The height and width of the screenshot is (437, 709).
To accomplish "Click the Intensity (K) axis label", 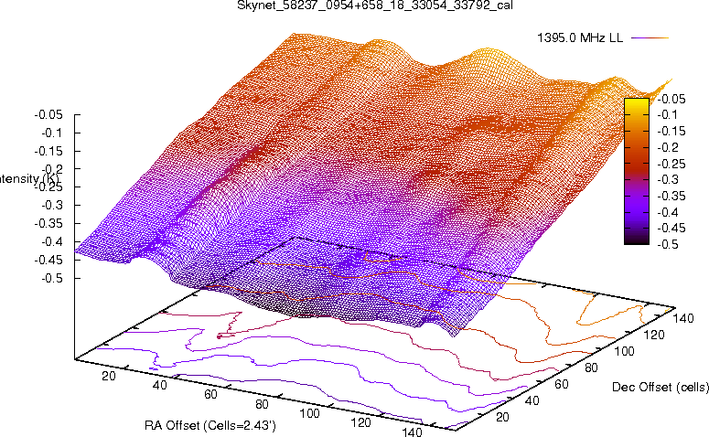I will 29,178.
